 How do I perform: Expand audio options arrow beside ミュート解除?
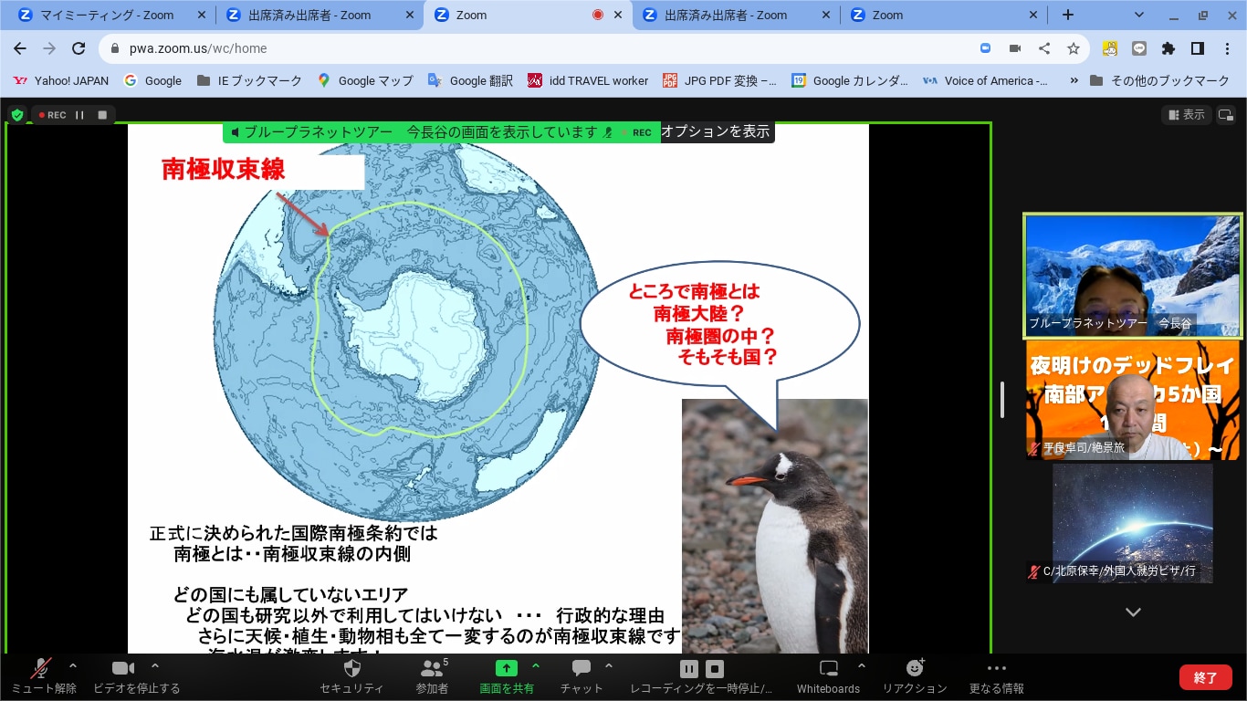pyautogui.click(x=73, y=666)
